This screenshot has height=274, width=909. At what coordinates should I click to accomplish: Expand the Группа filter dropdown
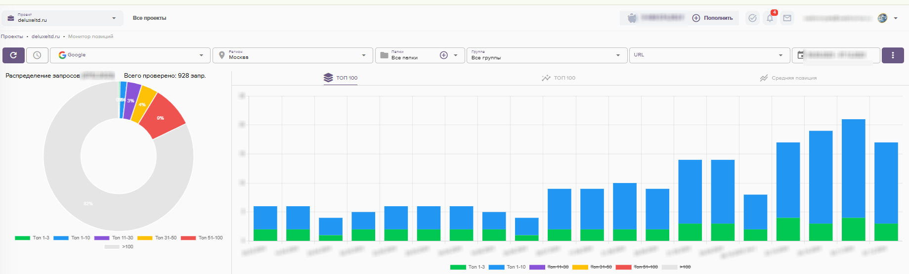tap(546, 55)
